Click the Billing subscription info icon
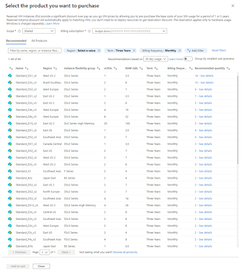Screen dimensions: 243x270 pyautogui.click(x=89, y=31)
